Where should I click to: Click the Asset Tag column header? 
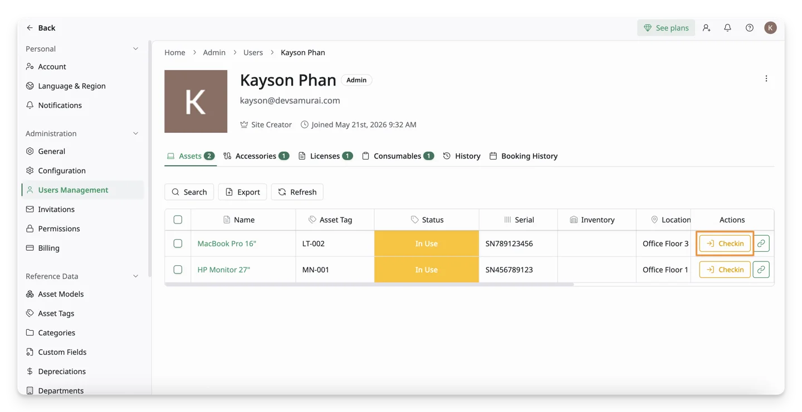coord(335,220)
